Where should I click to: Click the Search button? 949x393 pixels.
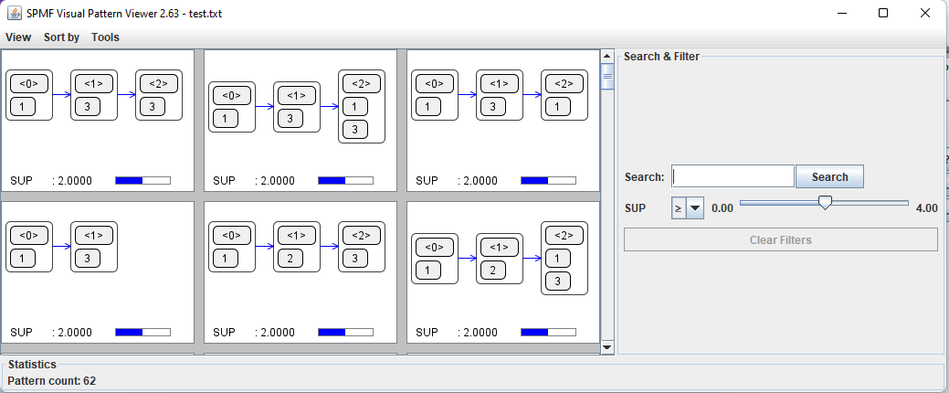[x=829, y=176]
